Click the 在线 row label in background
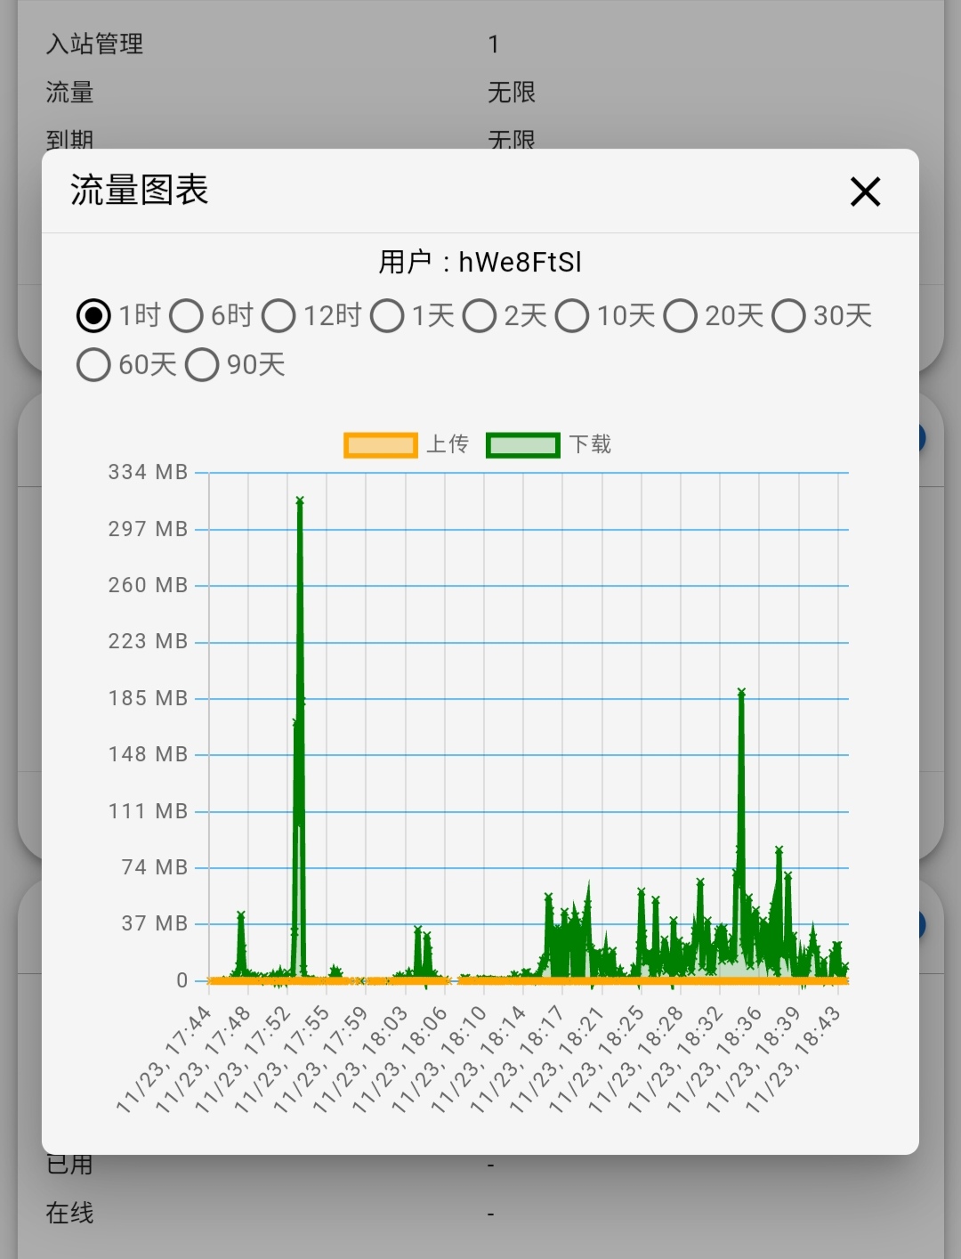This screenshot has height=1259, width=961. (69, 1213)
